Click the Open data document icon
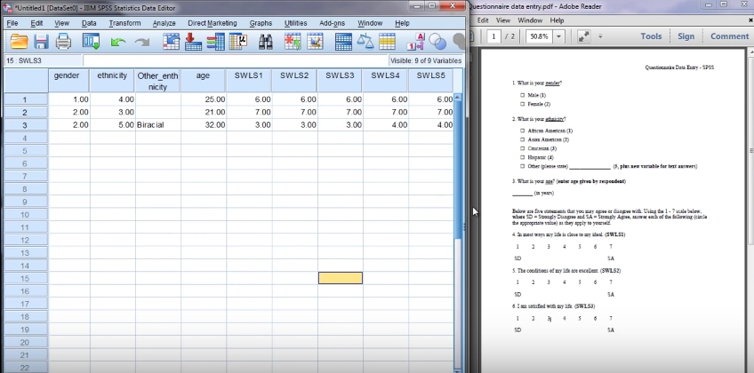The width and height of the screenshot is (754, 373). click(18, 42)
